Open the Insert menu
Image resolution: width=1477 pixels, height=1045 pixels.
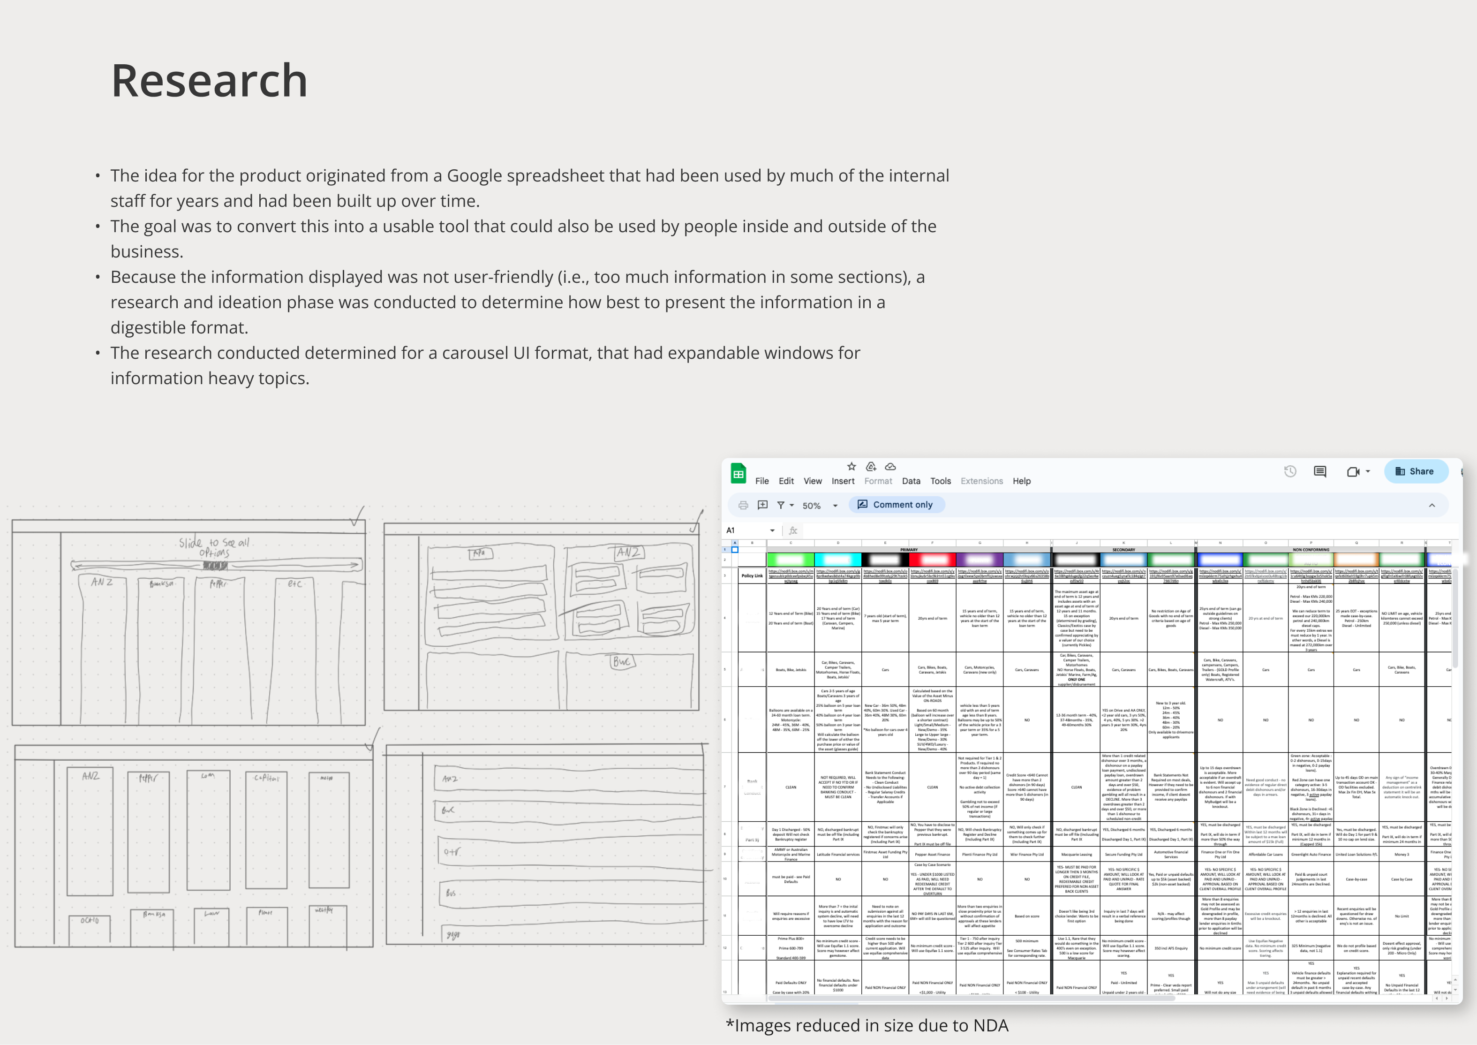843,481
